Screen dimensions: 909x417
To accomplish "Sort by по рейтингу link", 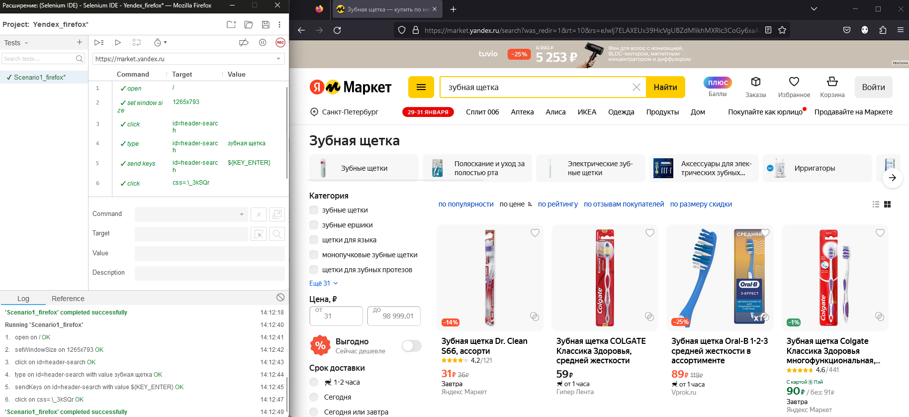I will [x=558, y=204].
